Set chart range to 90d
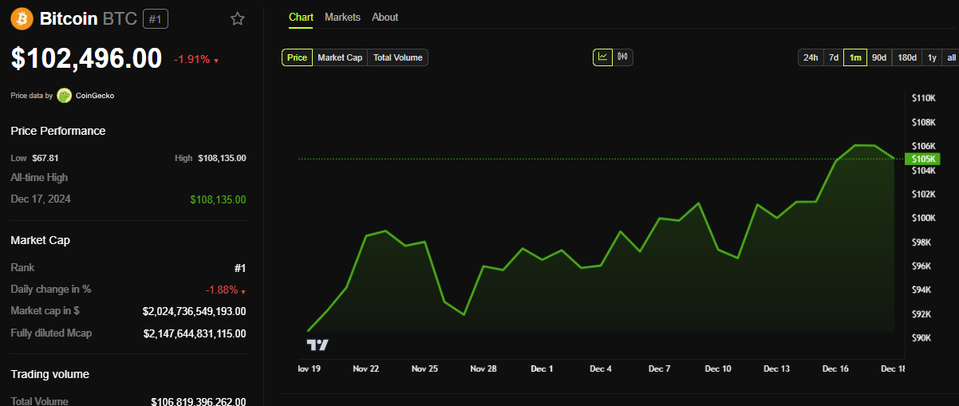Viewport: 959px width, 406px height. point(879,57)
